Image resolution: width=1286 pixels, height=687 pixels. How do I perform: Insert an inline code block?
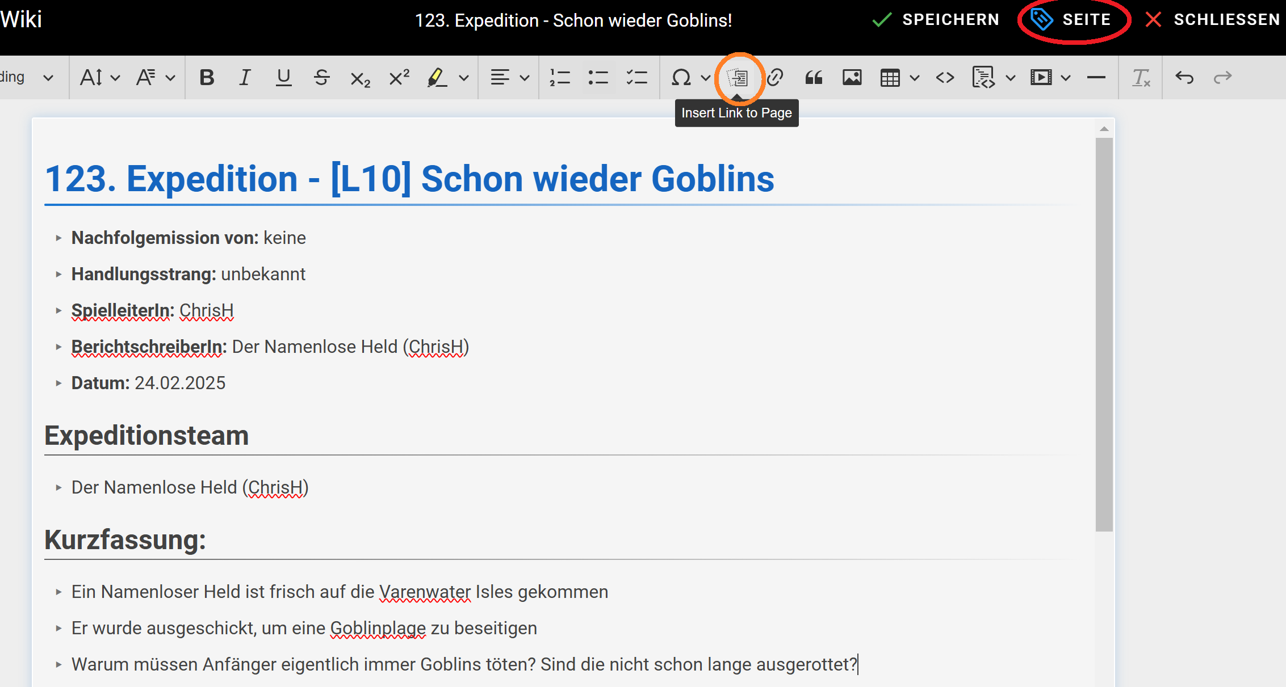(944, 78)
